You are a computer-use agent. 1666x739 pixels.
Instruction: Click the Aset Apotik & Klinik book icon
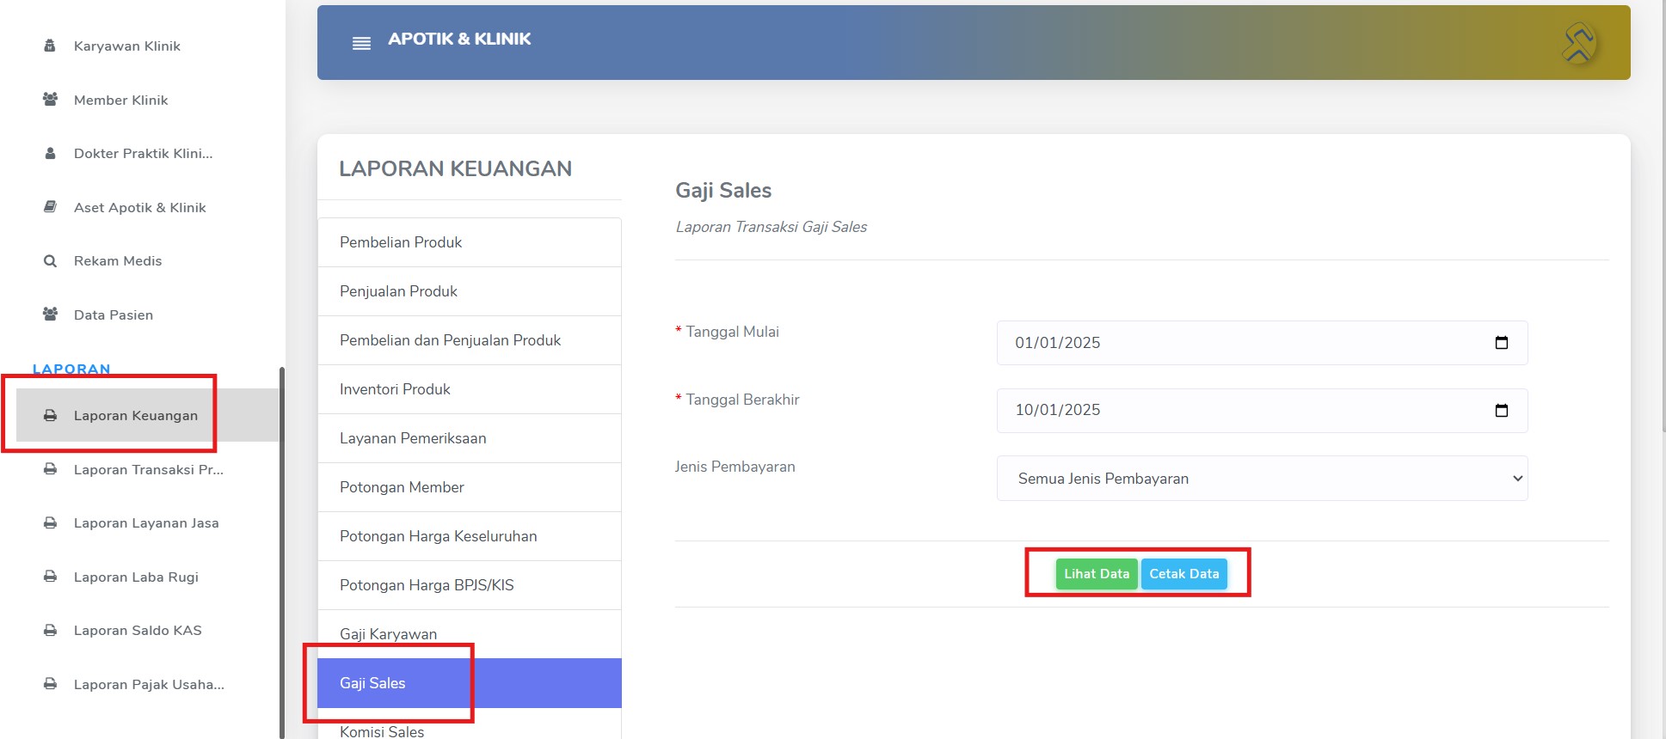(50, 207)
